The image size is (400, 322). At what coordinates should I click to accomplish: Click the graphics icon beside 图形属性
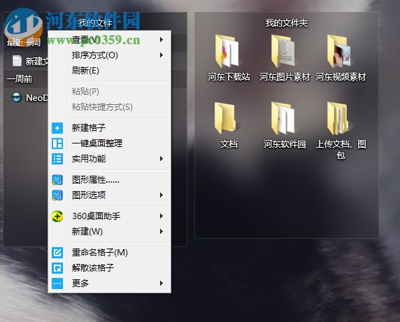click(57, 180)
